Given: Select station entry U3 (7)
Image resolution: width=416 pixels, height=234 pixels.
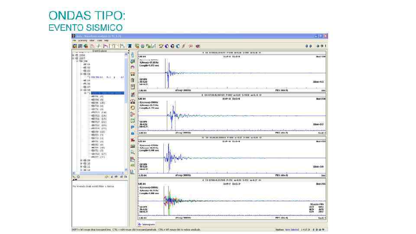Looking at the screenshot, I should (97, 135).
